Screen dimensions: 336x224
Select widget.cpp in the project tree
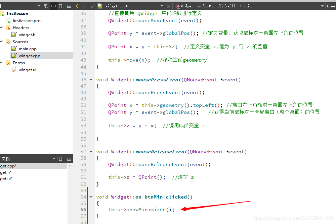pos(29,56)
